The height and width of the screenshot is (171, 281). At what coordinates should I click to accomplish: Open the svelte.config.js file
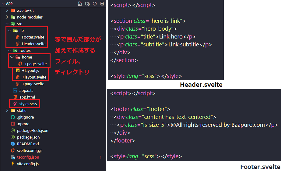30,151
